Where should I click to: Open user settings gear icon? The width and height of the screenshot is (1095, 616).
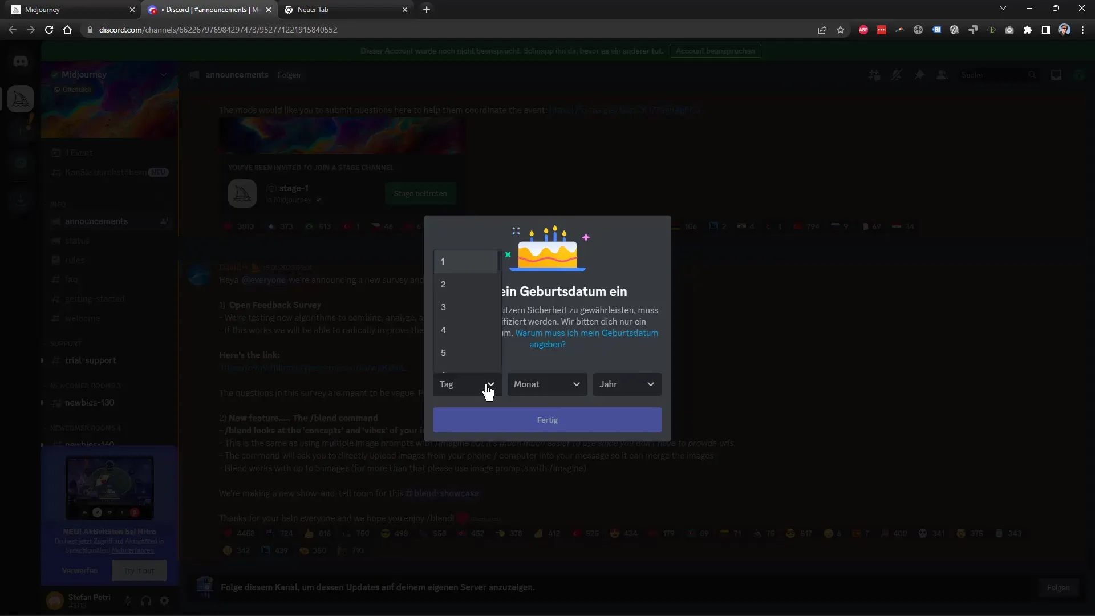click(x=164, y=601)
